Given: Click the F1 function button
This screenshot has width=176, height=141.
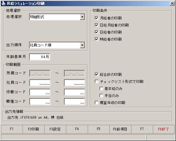Looking at the screenshot, I should tap(12, 129).
